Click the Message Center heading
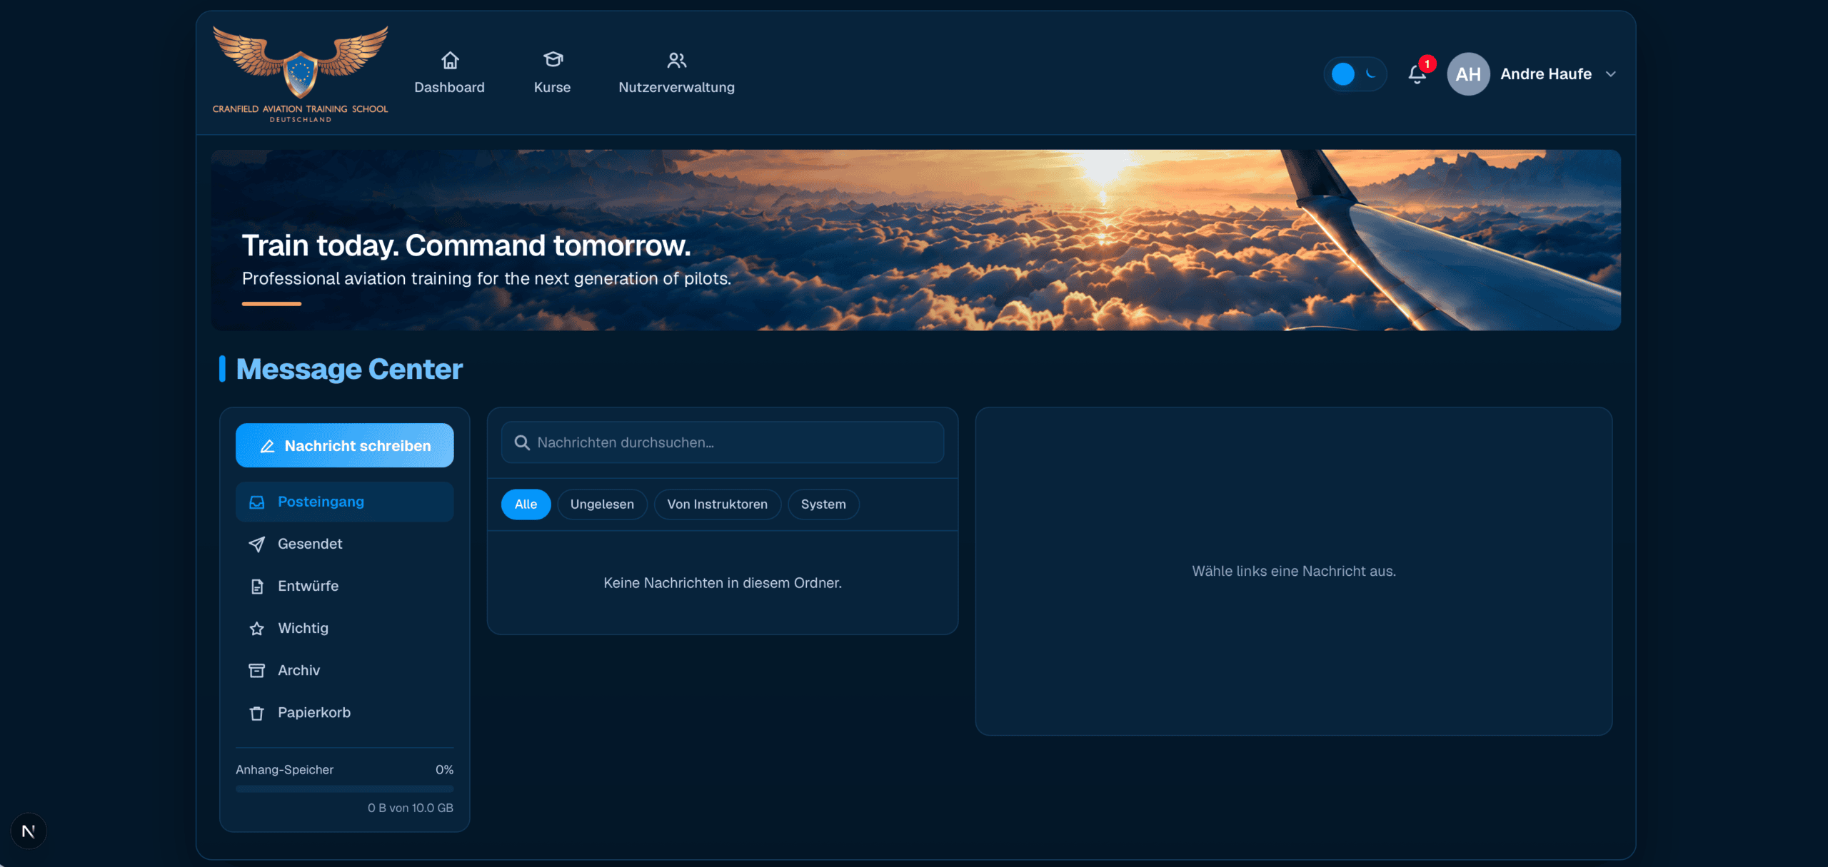 click(x=349, y=369)
